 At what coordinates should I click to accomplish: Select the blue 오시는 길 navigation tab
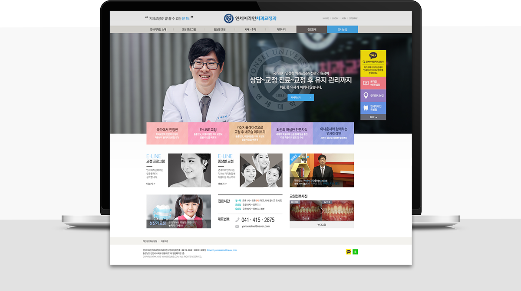pyautogui.click(x=342, y=29)
